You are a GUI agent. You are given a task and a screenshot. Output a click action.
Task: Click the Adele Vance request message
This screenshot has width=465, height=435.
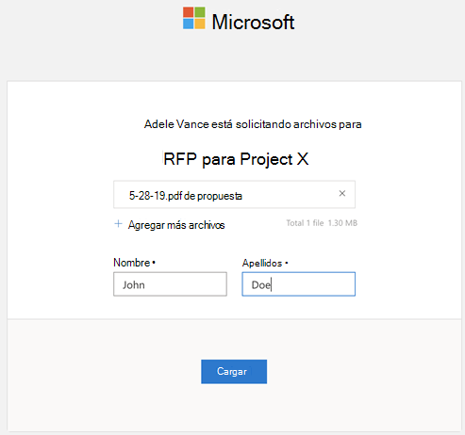point(253,124)
